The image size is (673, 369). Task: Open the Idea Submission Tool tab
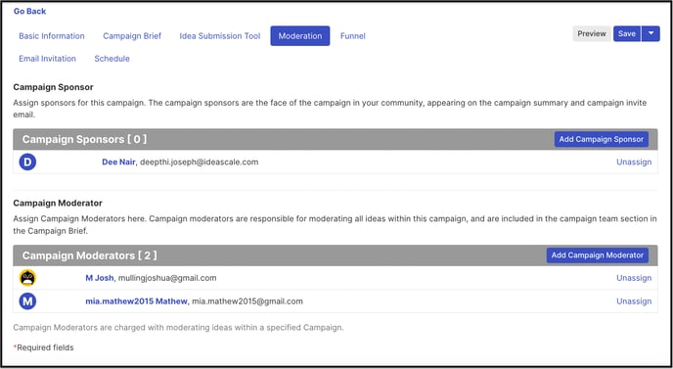coord(220,36)
